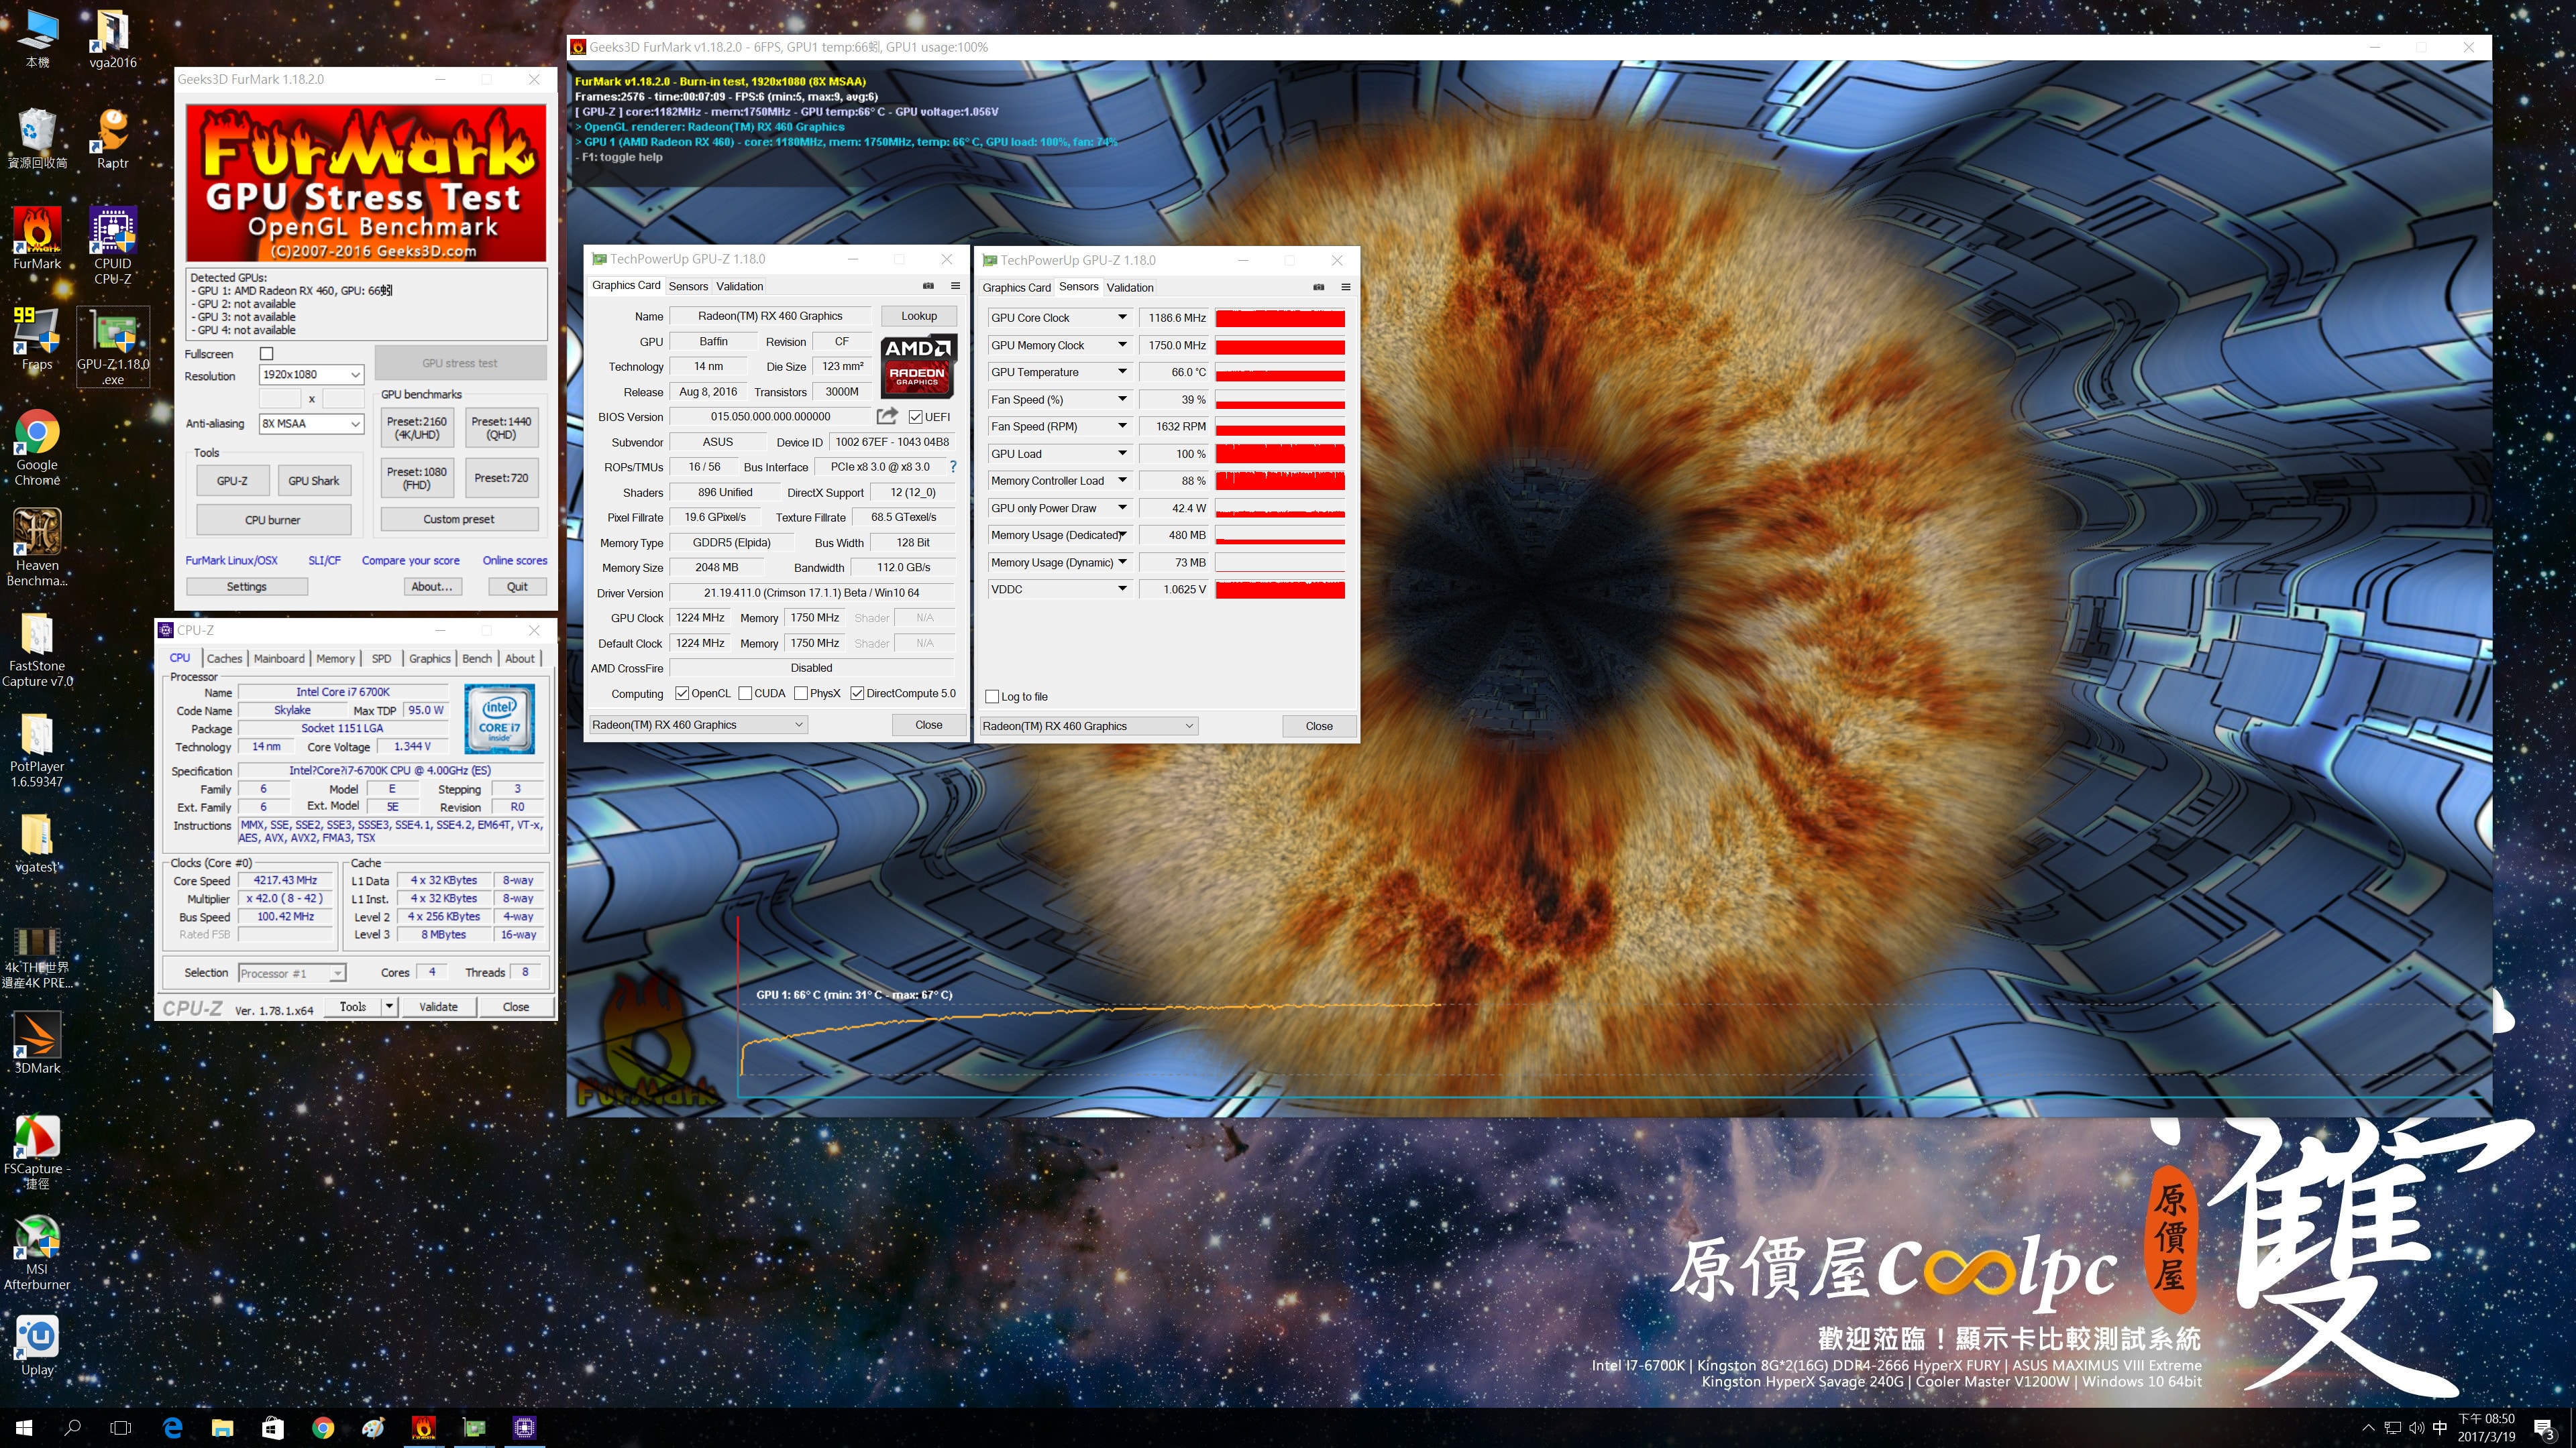Toggle the OpenCL checkbox in GPU-Z
Image resolution: width=2576 pixels, height=1448 pixels.
click(682, 694)
